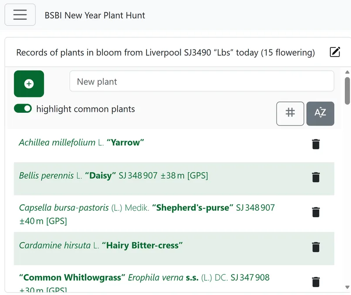Remove the Common Whitlowgrass entry
Viewport: 351px width, 295px height.
click(x=316, y=282)
